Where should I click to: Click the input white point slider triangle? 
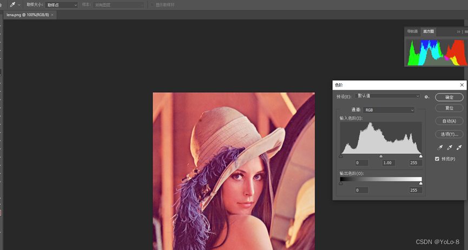[x=421, y=156]
